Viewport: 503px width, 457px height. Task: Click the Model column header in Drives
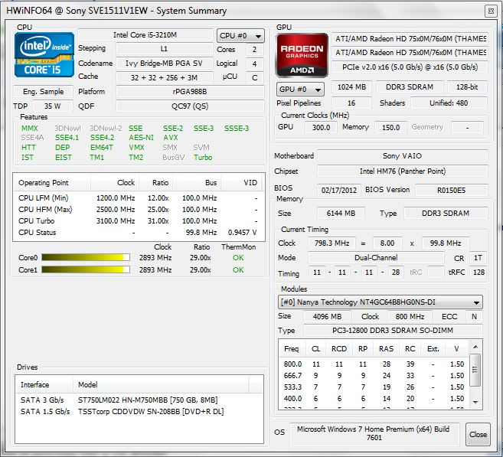click(x=161, y=384)
